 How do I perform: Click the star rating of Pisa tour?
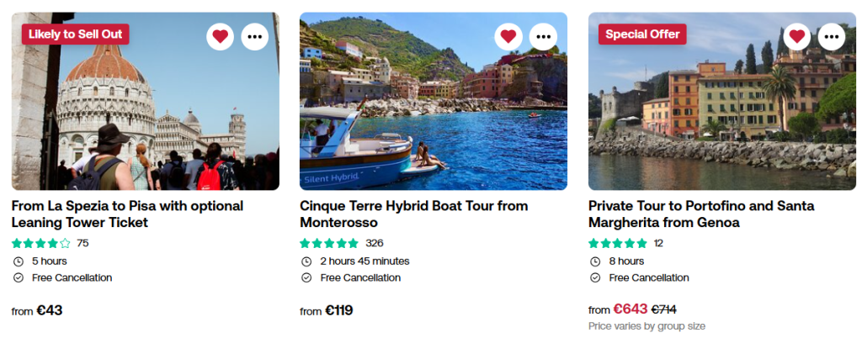41,243
